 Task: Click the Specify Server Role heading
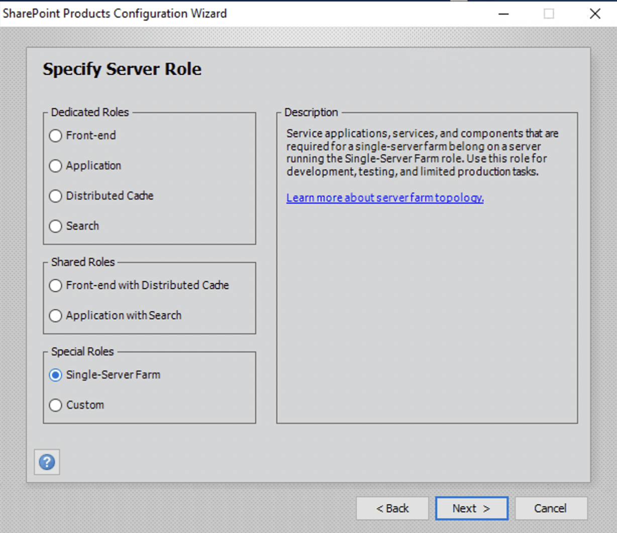[x=122, y=69]
